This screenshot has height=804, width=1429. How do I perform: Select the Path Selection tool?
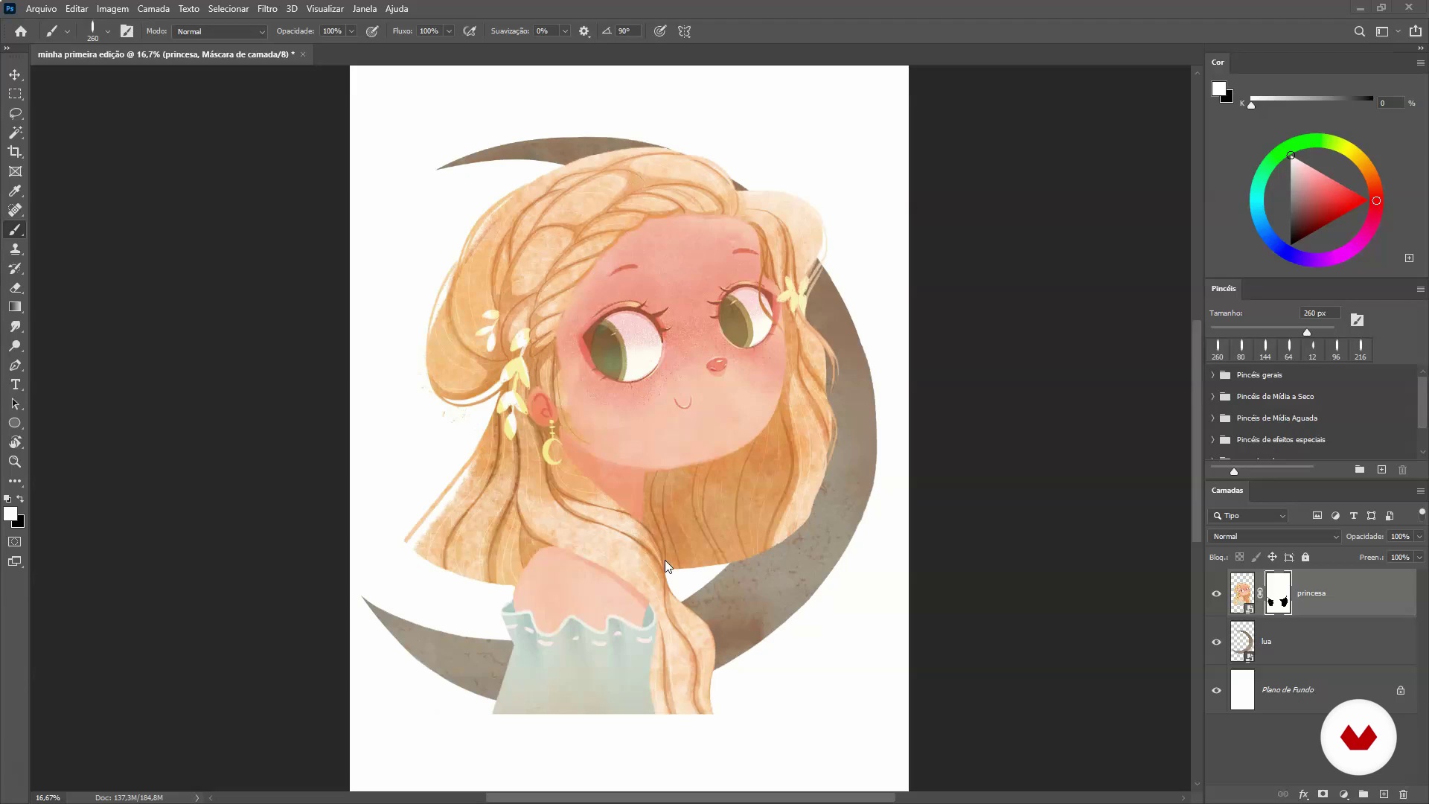point(15,404)
